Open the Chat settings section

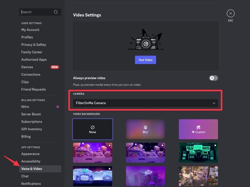(25, 176)
